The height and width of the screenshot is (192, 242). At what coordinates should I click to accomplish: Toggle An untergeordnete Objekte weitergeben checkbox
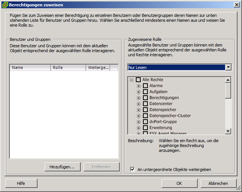(132, 169)
